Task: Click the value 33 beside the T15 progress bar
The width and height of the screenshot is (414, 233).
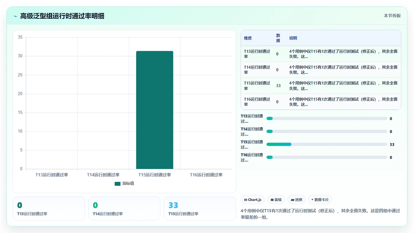Action: pyautogui.click(x=392, y=144)
